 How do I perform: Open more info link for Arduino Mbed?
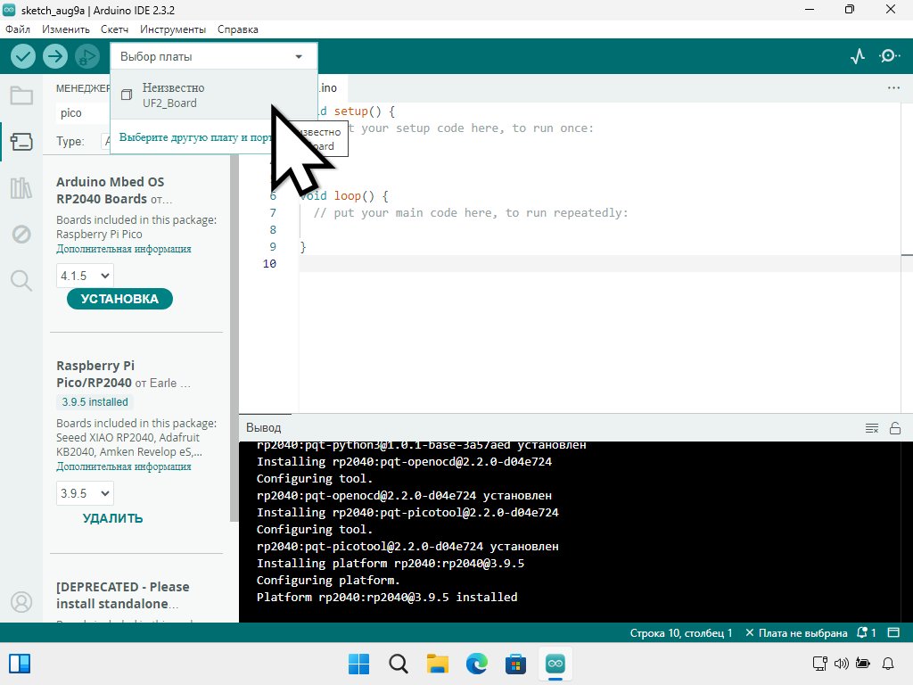coord(123,250)
